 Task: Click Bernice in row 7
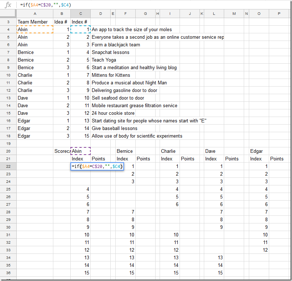click(x=35, y=53)
